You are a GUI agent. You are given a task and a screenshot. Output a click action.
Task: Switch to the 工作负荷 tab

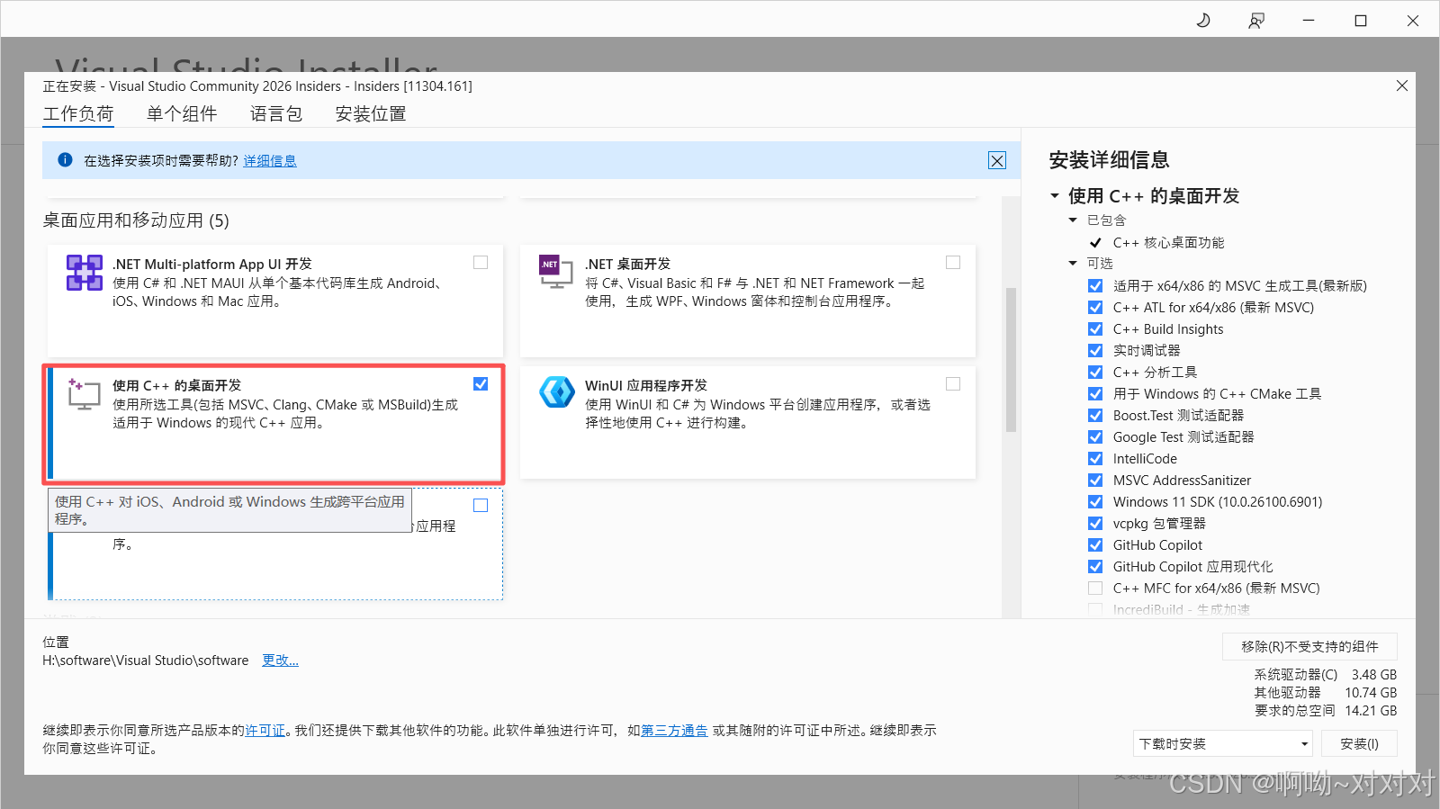click(78, 114)
